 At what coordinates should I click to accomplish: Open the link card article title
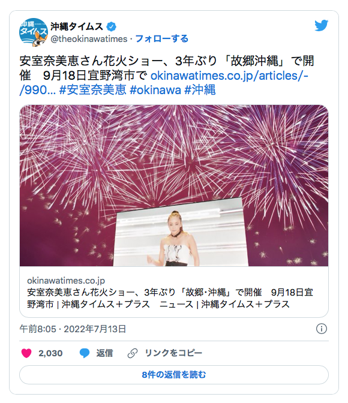coord(170,299)
